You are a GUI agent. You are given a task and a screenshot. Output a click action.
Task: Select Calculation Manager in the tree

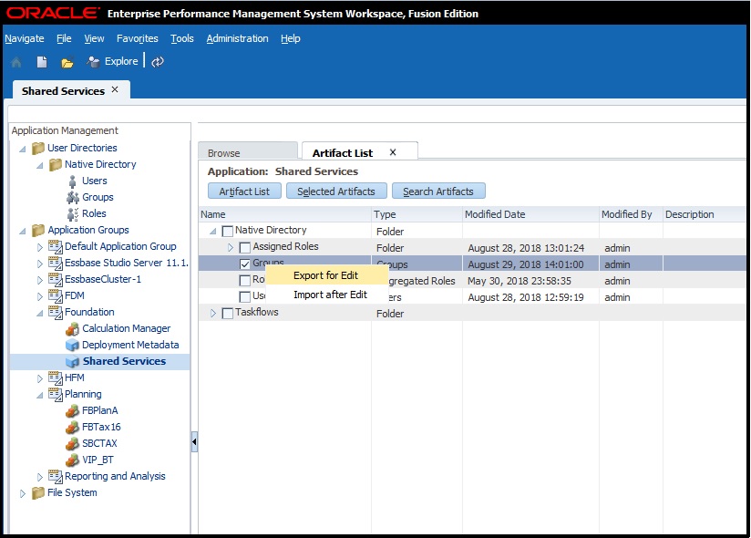coord(126,328)
